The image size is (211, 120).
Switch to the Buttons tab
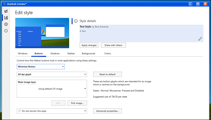(39, 54)
